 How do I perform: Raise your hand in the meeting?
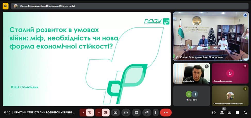147,112
